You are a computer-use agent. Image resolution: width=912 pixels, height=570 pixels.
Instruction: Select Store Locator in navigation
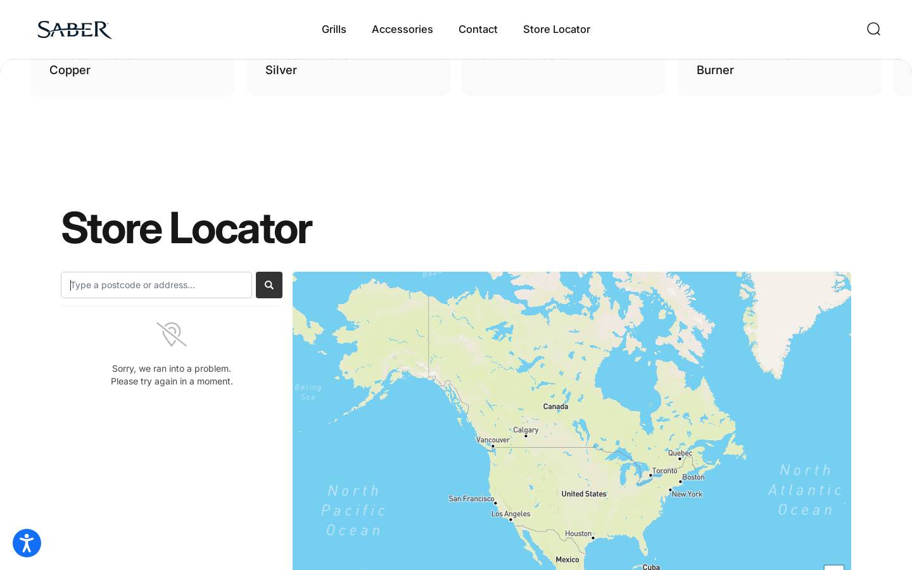(x=557, y=29)
